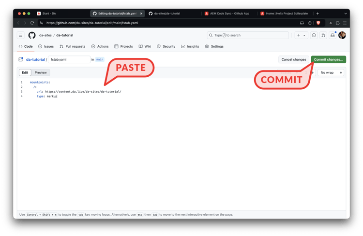Screen dimensions: 363x236
Task: Click the share icon in address bar
Action: tap(310, 23)
